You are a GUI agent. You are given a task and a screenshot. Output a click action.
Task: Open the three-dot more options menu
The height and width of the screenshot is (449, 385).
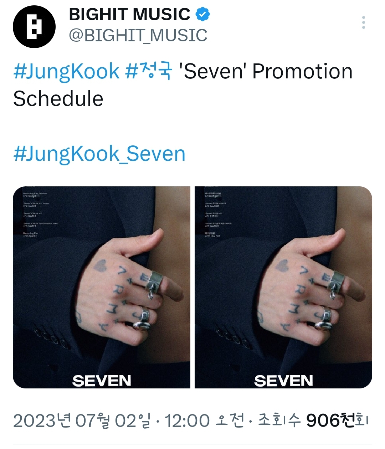click(363, 22)
